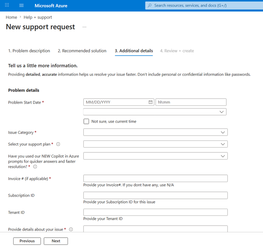Screen dimensions: 263x250
Task: Click the search magnifier icon
Action: pyautogui.click(x=150, y=6)
